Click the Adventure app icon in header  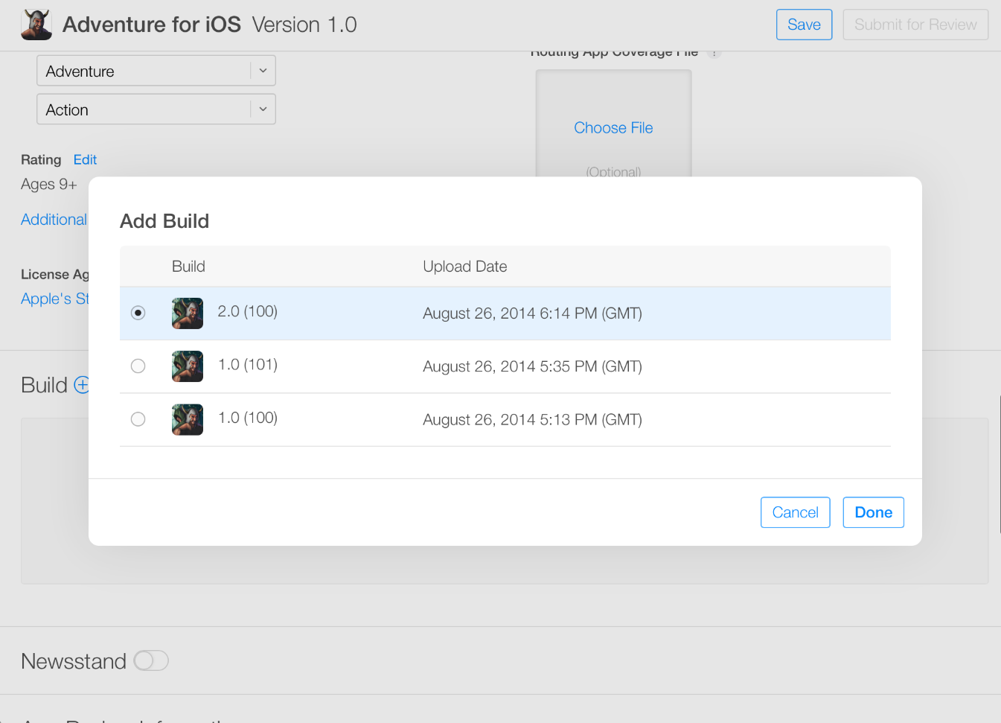(36, 25)
